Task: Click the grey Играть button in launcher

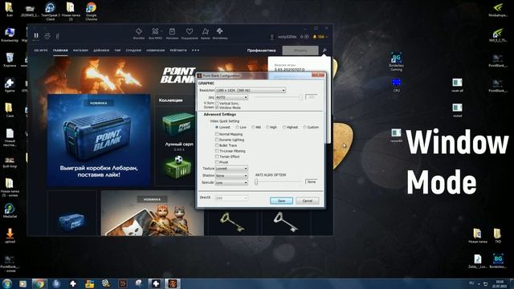Action: click(300, 51)
